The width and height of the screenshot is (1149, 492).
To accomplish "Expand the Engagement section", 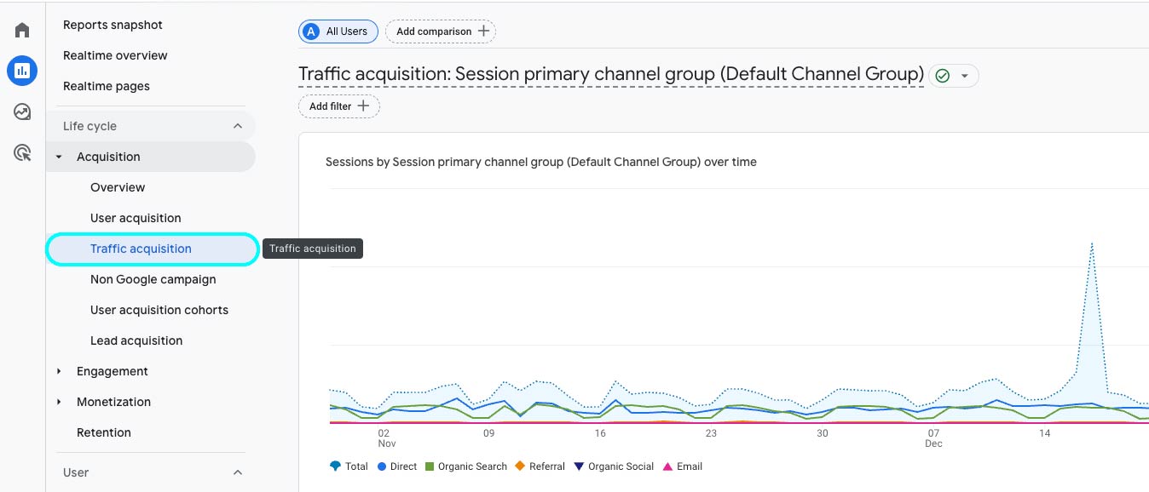I will 59,371.
